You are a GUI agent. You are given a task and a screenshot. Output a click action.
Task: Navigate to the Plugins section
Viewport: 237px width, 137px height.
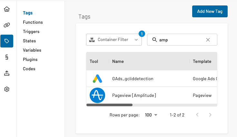(x=30, y=60)
